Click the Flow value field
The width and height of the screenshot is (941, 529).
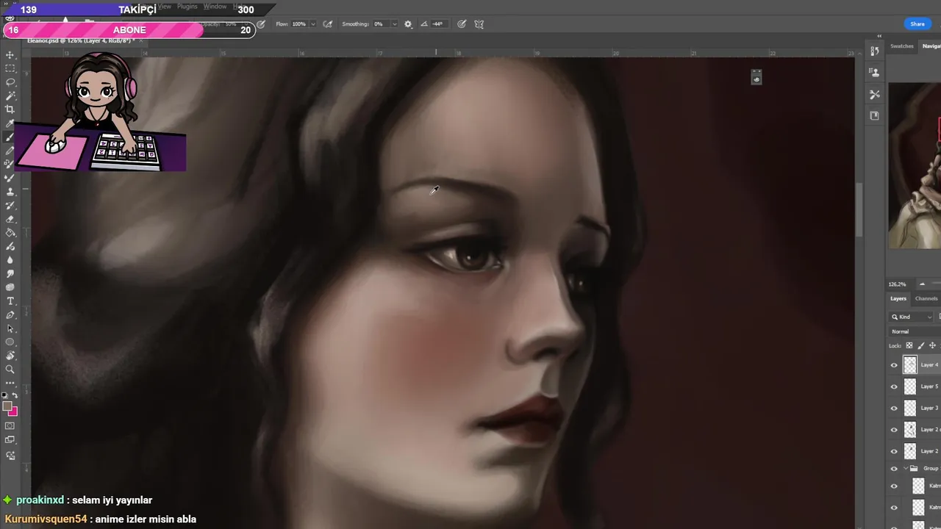(299, 24)
